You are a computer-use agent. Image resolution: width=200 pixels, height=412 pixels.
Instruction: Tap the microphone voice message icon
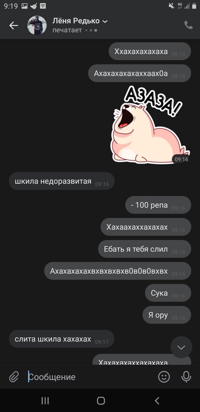pos(186,377)
